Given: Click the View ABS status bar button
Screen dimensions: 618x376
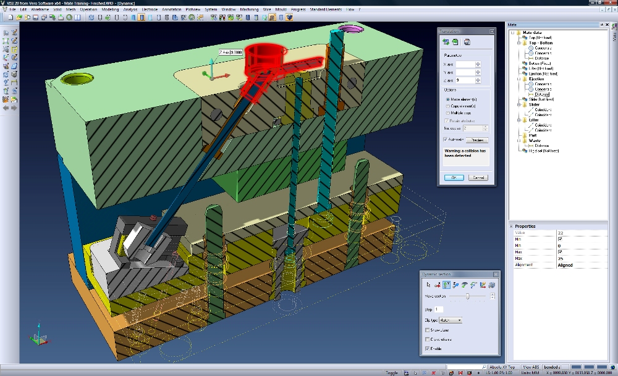Looking at the screenshot, I should (531, 367).
